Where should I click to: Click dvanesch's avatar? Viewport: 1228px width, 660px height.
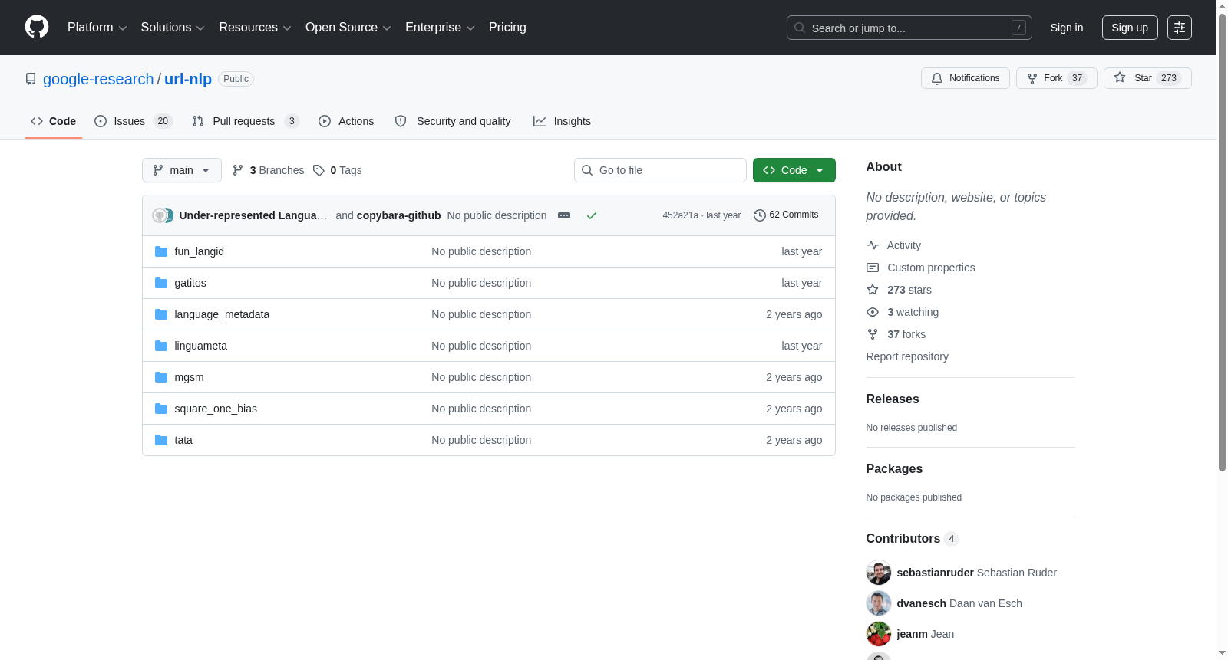pyautogui.click(x=879, y=603)
